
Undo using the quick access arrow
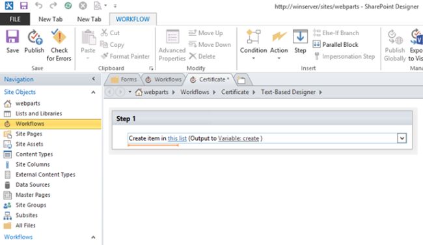tap(39, 5)
